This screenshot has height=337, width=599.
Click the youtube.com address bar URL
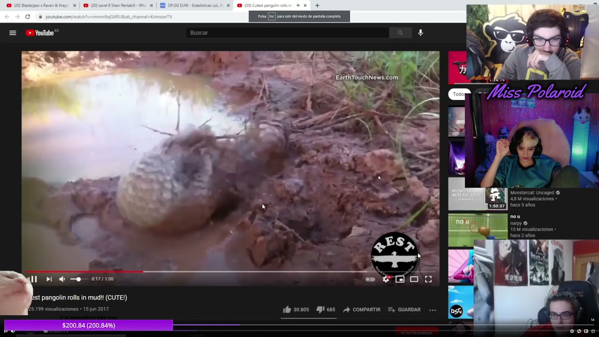click(109, 17)
